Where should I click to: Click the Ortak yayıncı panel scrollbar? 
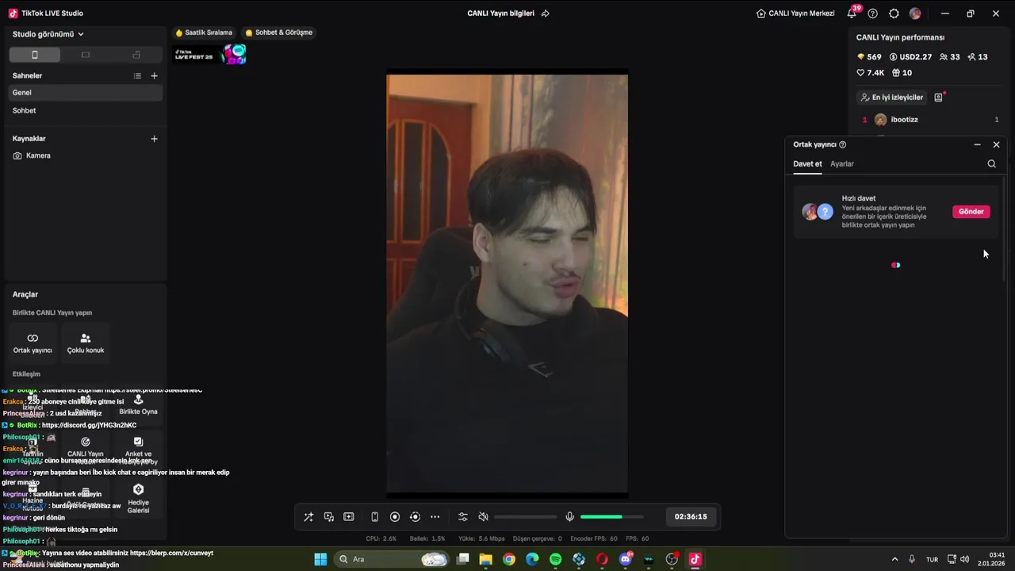pos(1004,228)
